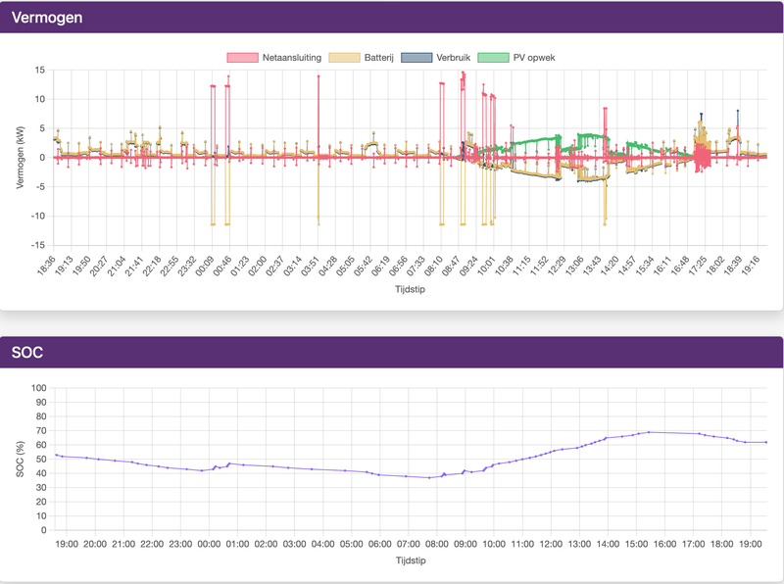Click the -15 value on Vermogen axis
Image resolution: width=784 pixels, height=584 pixels.
37,245
